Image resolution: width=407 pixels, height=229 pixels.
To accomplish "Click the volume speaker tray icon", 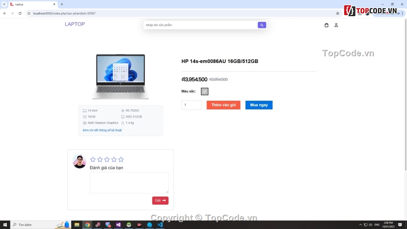I will pyautogui.click(x=371, y=225).
